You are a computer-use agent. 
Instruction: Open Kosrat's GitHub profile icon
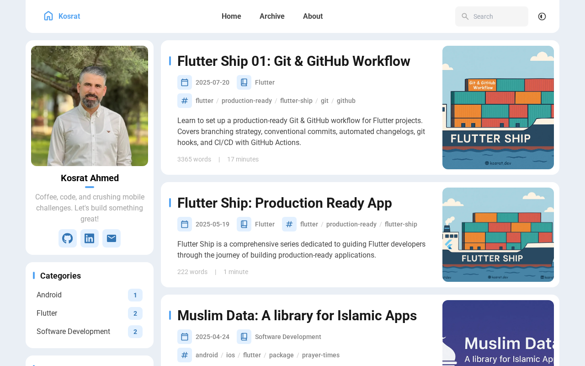click(68, 238)
